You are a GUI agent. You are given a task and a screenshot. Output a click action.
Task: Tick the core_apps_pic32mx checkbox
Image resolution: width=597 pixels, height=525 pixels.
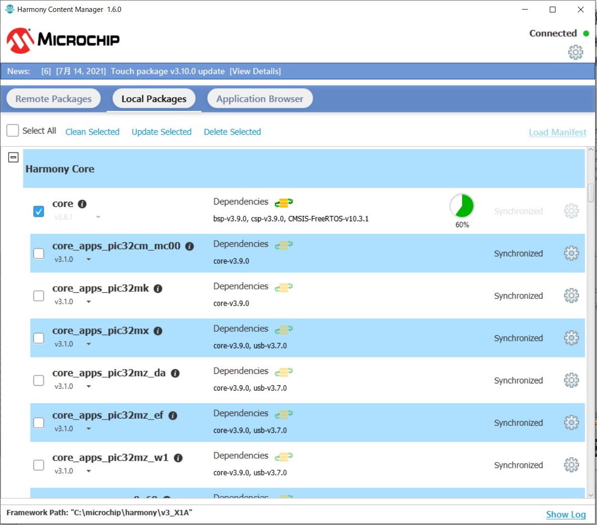pos(39,338)
